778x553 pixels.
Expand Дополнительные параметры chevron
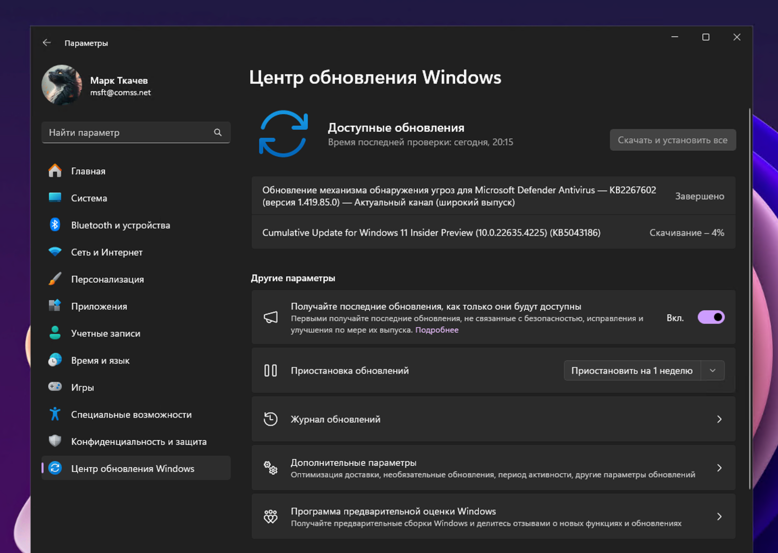pyautogui.click(x=719, y=468)
